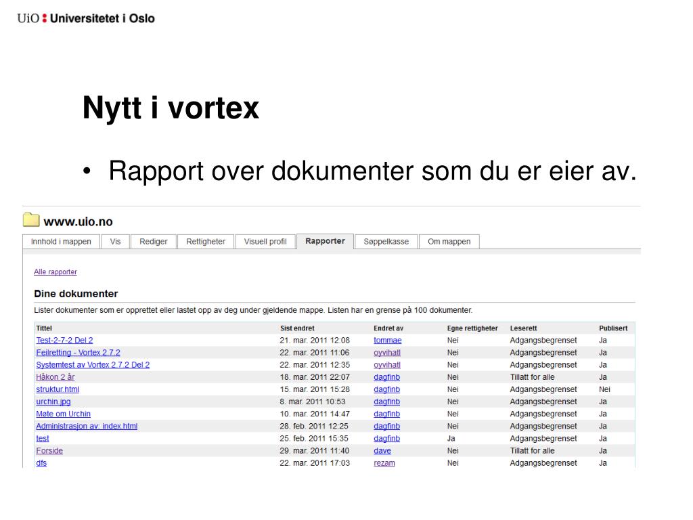The height and width of the screenshot is (520, 693).
Task: Click the Dine dokumenter heading
Action: [x=76, y=294]
